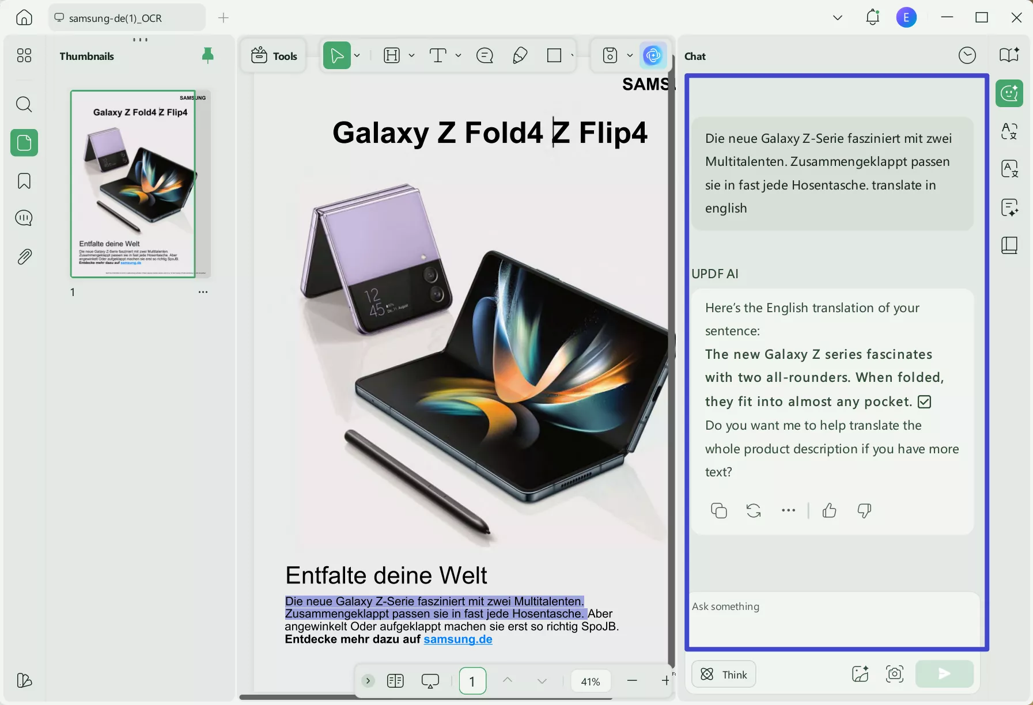This screenshot has width=1033, height=705.
Task: Go to the Home icon
Action: [24, 17]
